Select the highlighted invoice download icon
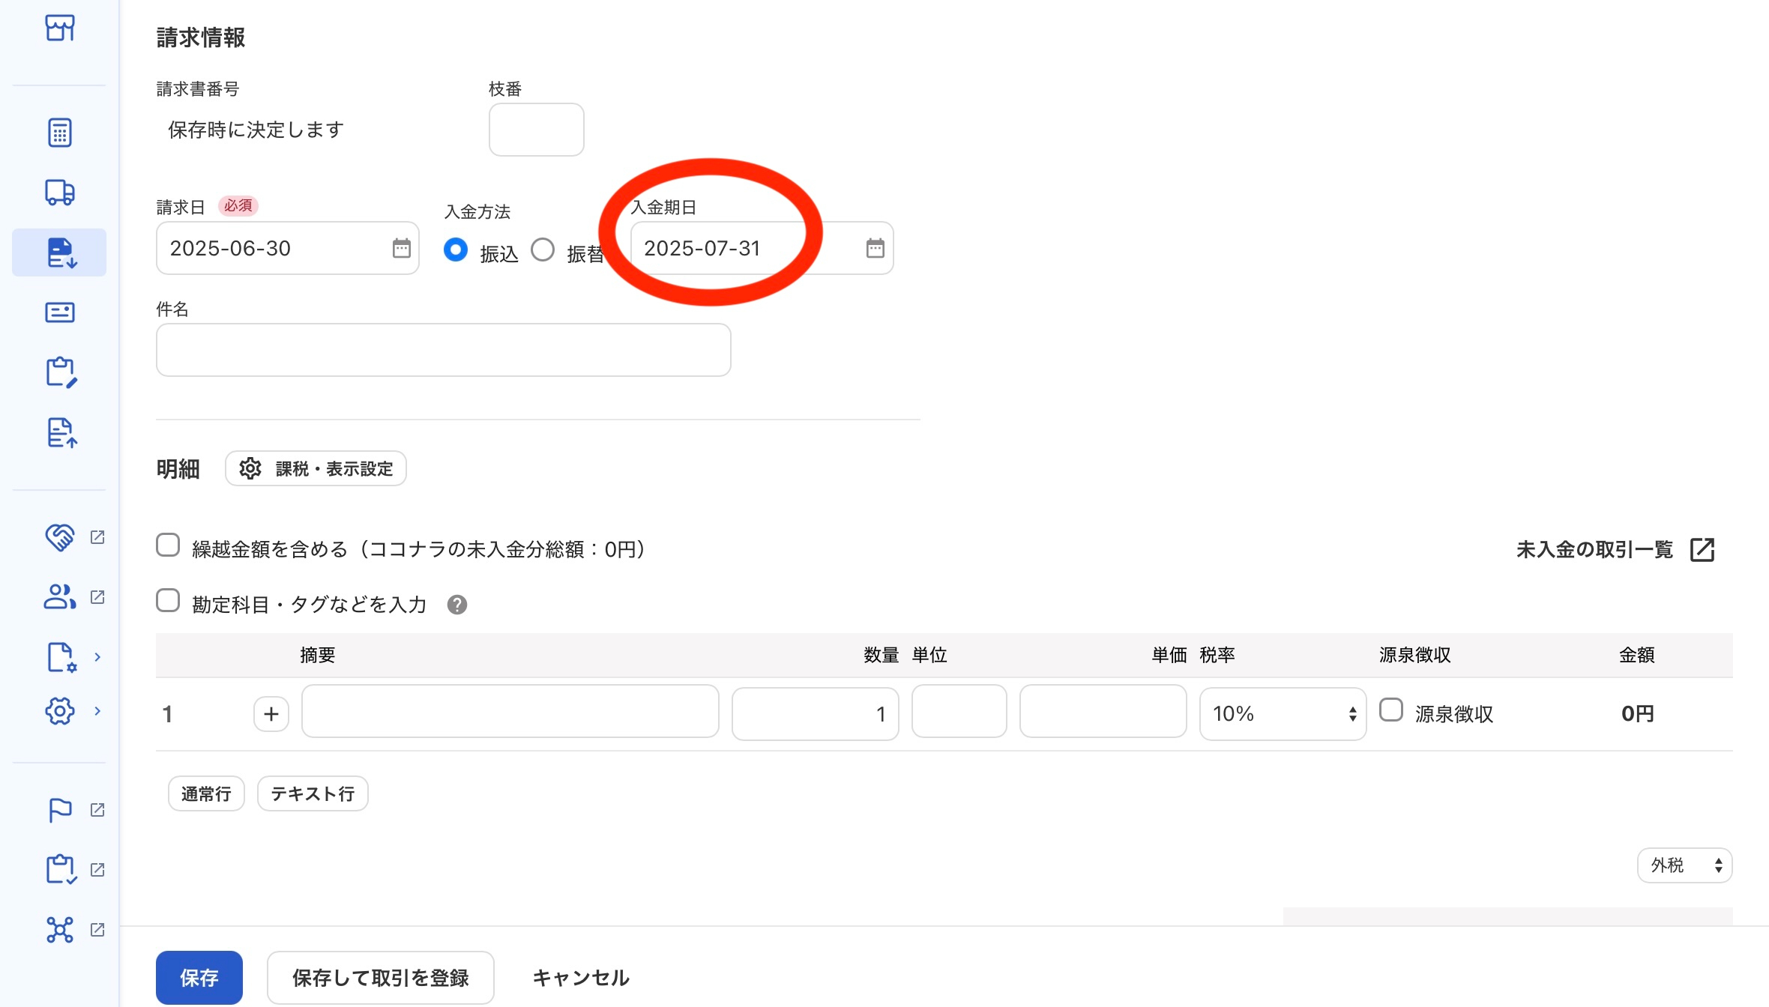Image resolution: width=1769 pixels, height=1007 pixels. pyautogui.click(x=59, y=252)
